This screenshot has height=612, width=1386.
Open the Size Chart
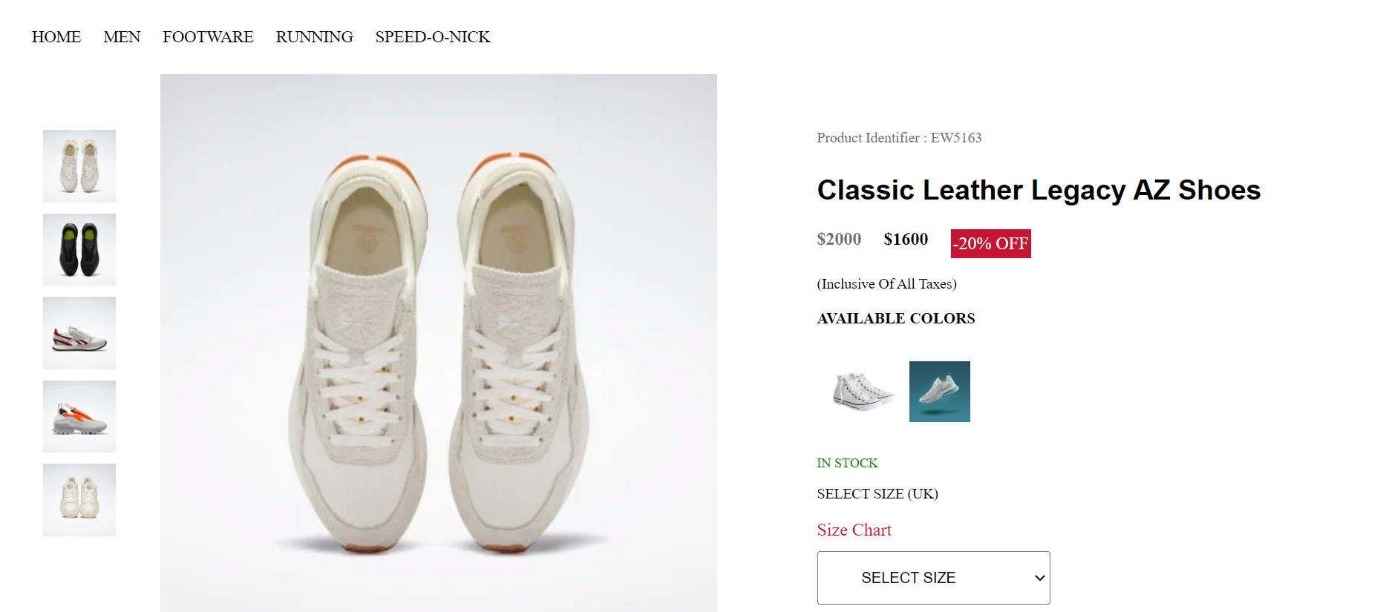[854, 530]
